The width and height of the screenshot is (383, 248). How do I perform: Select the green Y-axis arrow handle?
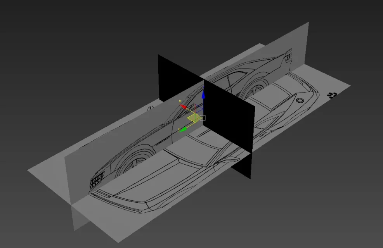tap(184, 129)
